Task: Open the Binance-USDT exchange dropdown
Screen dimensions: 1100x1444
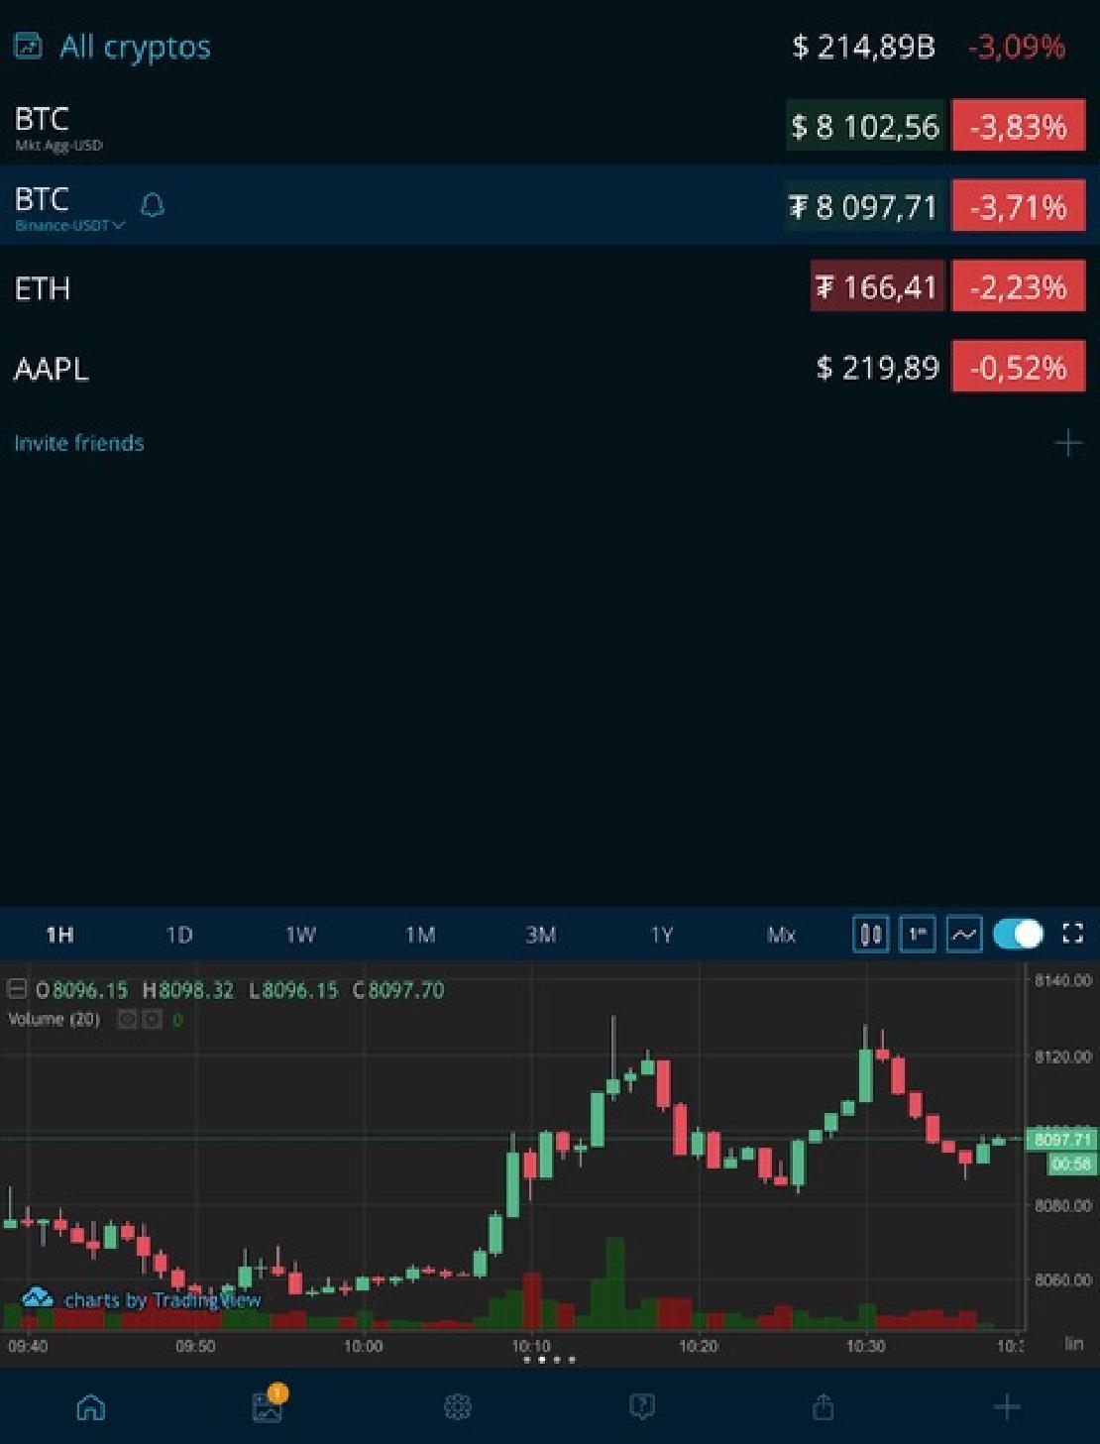Action: tap(70, 225)
